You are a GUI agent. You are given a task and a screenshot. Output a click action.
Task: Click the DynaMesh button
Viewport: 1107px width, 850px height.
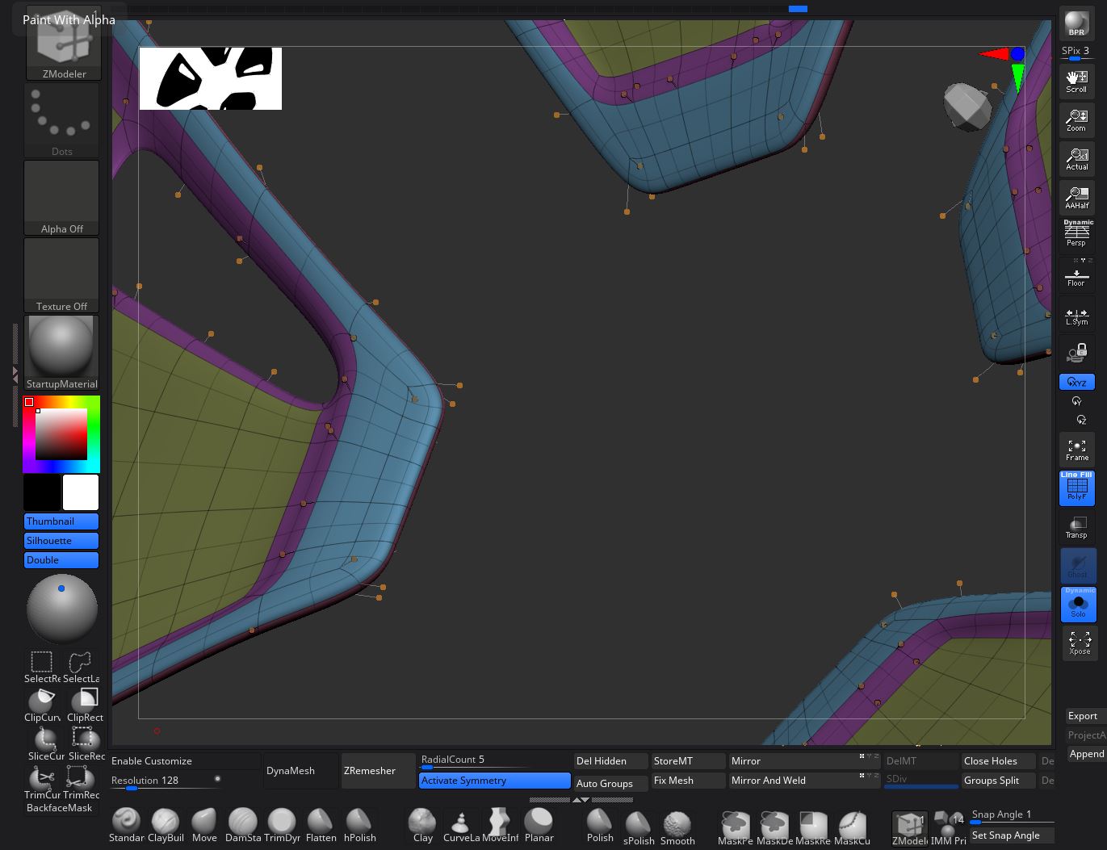[291, 771]
